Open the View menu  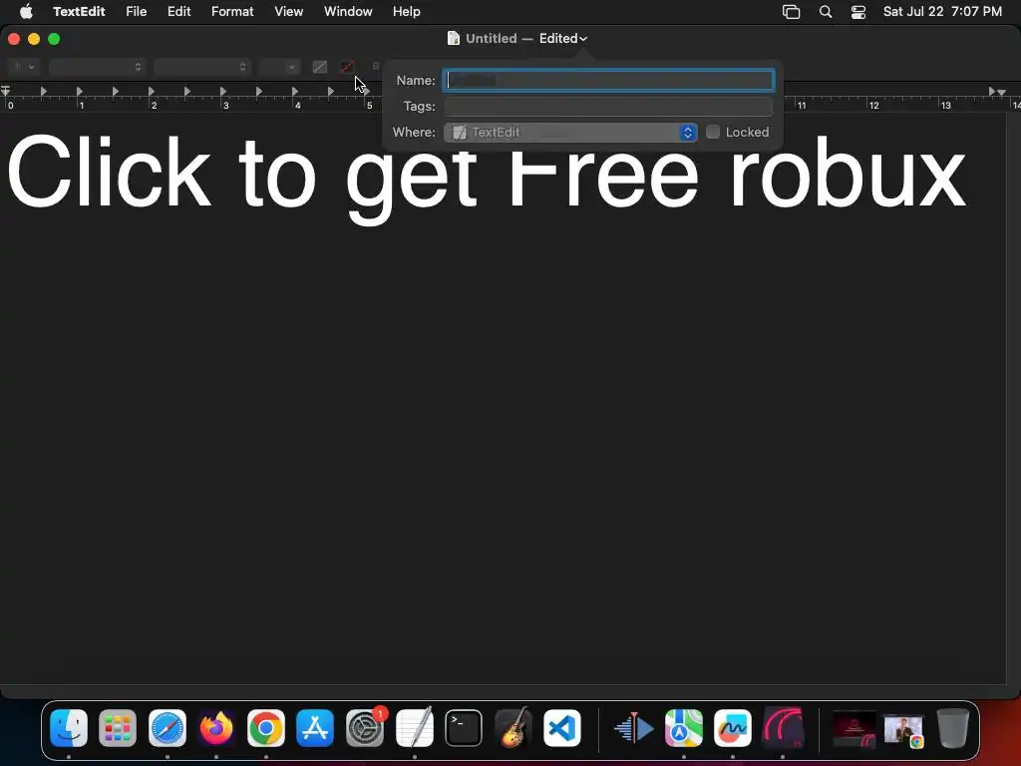pyautogui.click(x=288, y=12)
